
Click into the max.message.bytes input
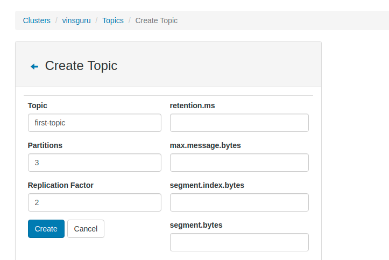[239, 163]
